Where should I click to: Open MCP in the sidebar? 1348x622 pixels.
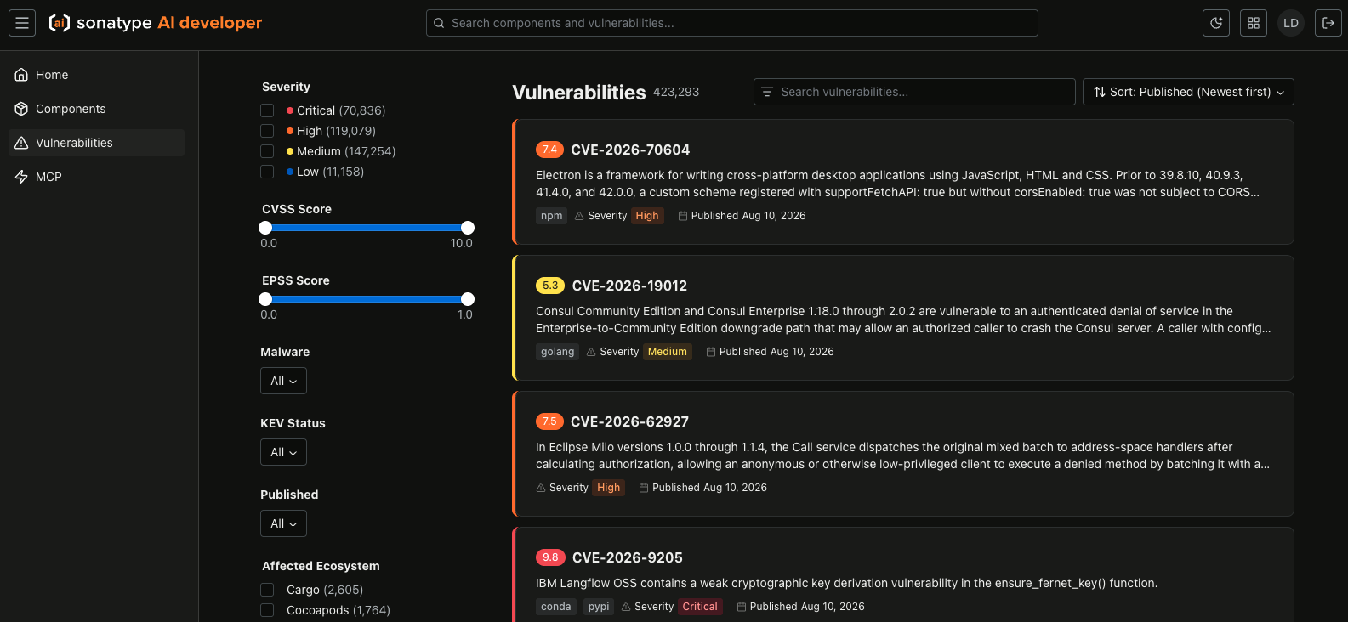96,177
